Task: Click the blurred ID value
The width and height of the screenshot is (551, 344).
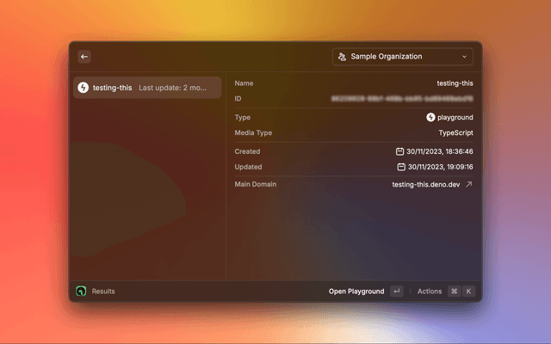Action: click(x=403, y=99)
